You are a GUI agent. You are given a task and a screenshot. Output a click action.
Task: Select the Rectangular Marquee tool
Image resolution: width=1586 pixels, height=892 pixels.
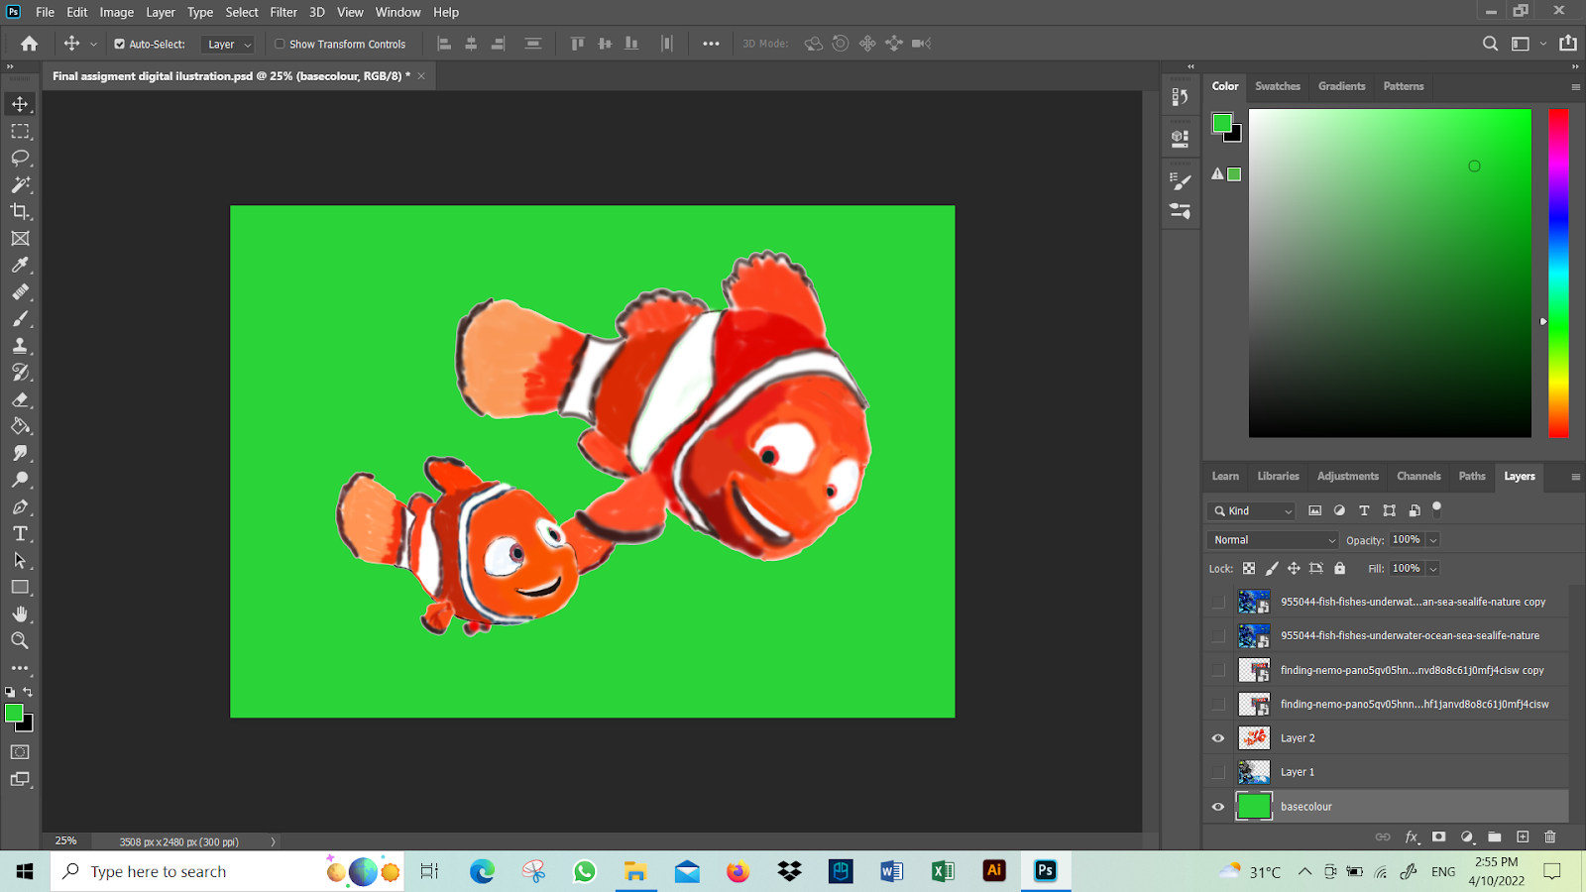20,131
